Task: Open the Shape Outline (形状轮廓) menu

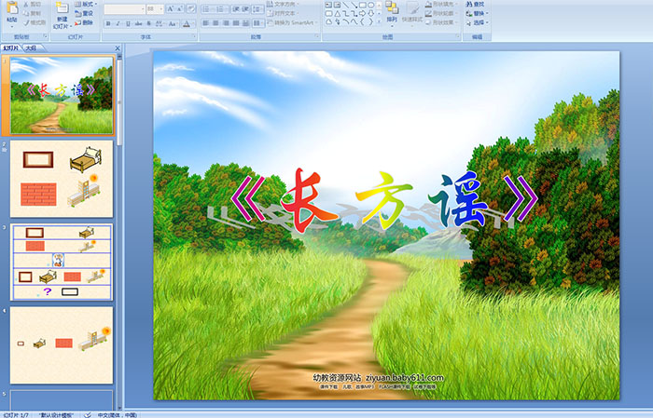Action: (x=442, y=13)
